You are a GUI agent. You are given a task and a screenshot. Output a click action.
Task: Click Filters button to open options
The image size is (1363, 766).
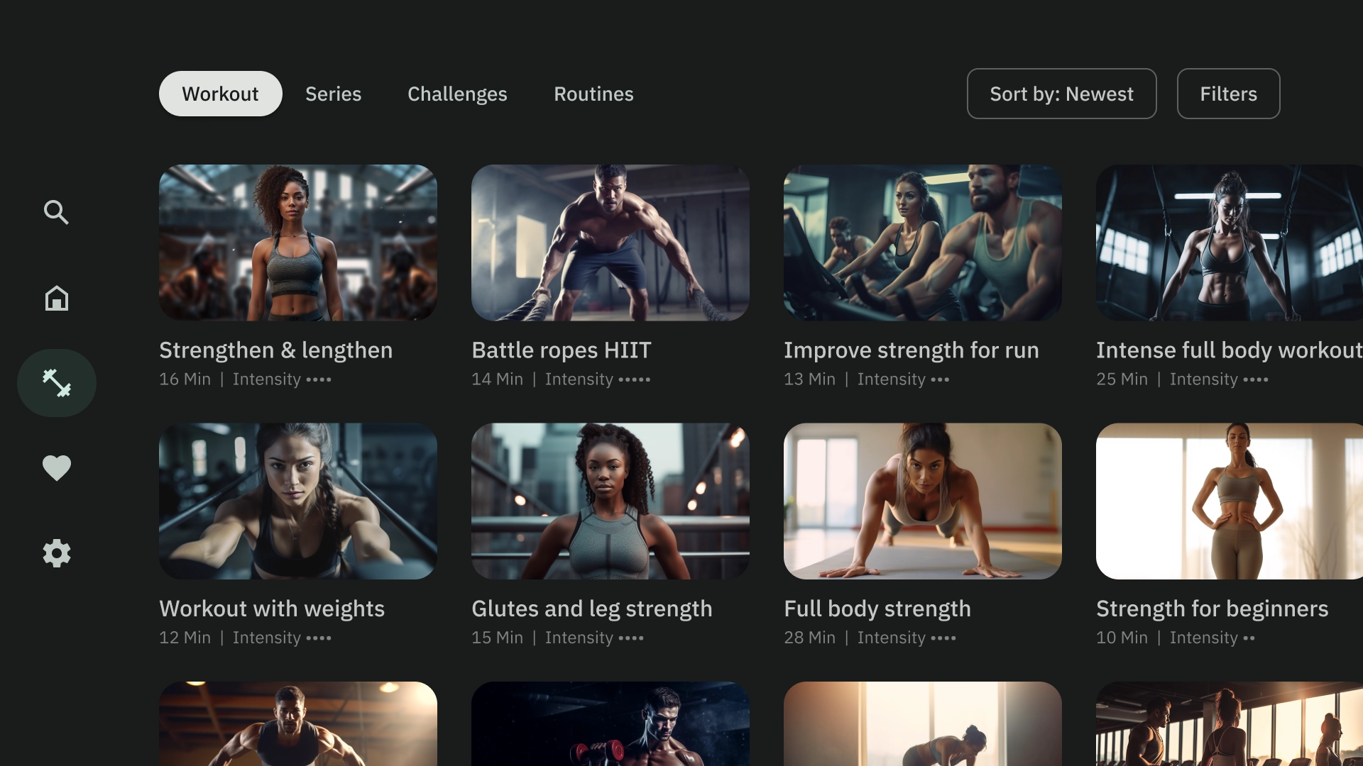(1228, 93)
